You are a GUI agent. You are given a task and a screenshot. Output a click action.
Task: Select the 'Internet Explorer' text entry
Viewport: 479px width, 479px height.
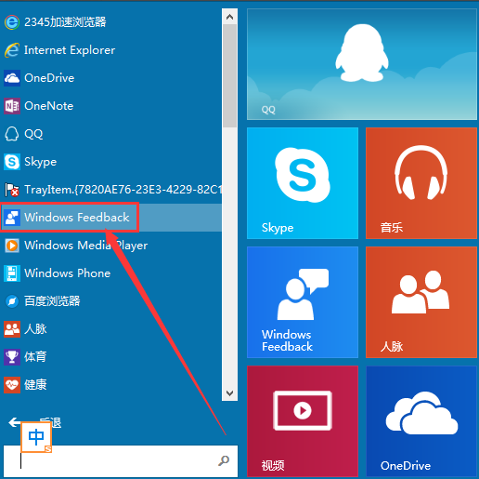tap(70, 50)
